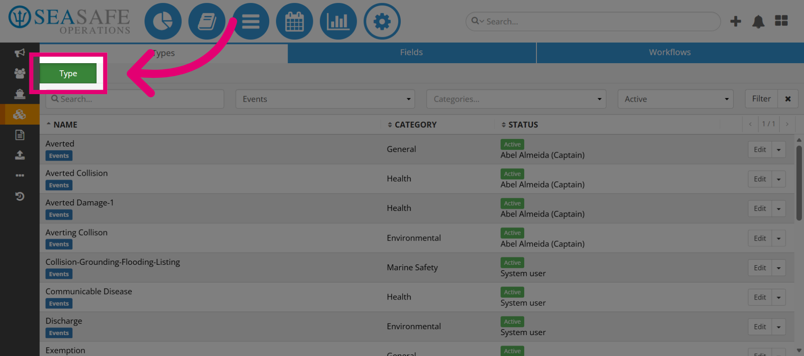Viewport: 804px width, 356px height.
Task: Open the logbook icon in top bar
Action: (207, 21)
